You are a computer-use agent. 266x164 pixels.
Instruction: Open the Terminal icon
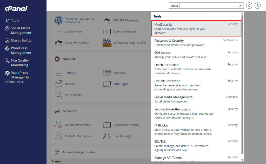[x=58, y=73]
